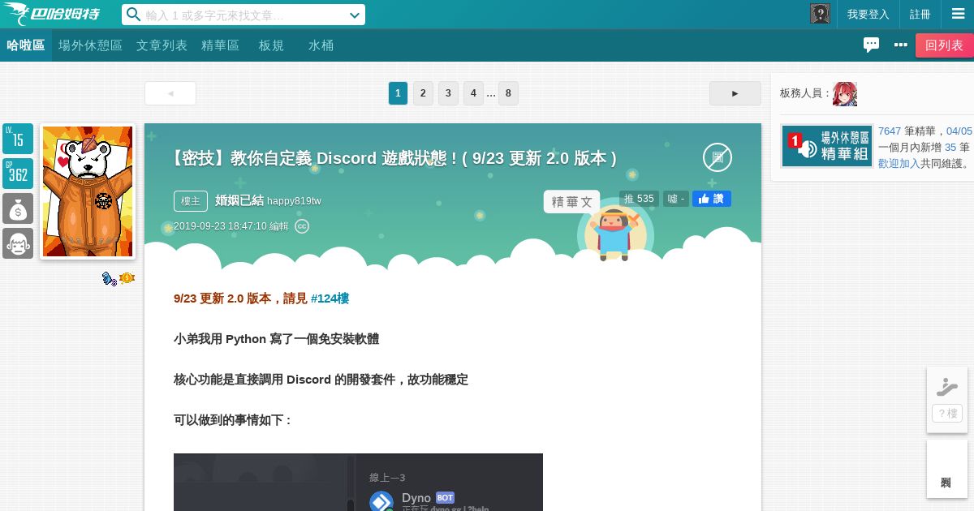Screen dimensions: 974x511
Task: Open the search dropdown arrow
Action: pos(354,15)
